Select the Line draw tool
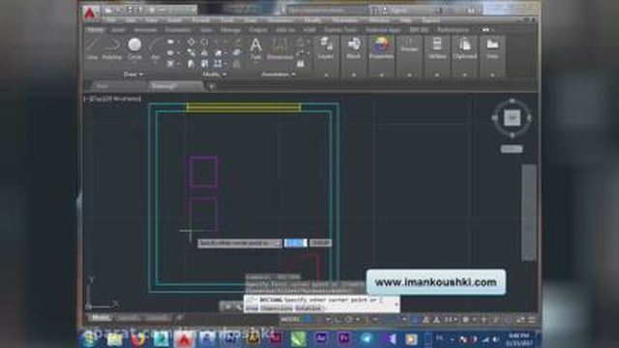This screenshot has height=348, width=619. click(x=92, y=48)
